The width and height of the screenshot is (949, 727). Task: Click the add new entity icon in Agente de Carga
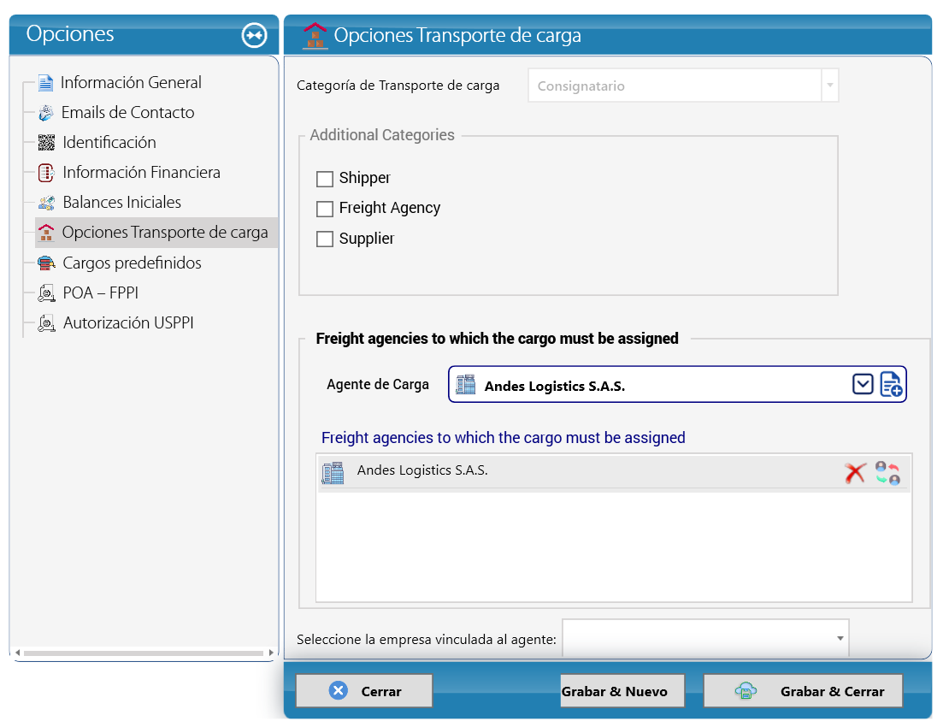(x=891, y=384)
